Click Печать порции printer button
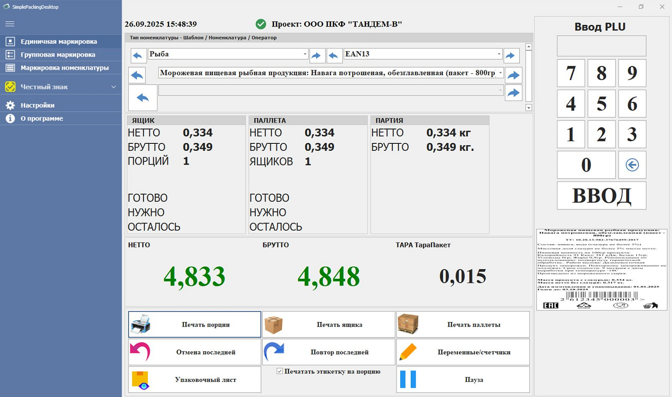Image resolution: width=672 pixels, height=397 pixels. pos(195,325)
